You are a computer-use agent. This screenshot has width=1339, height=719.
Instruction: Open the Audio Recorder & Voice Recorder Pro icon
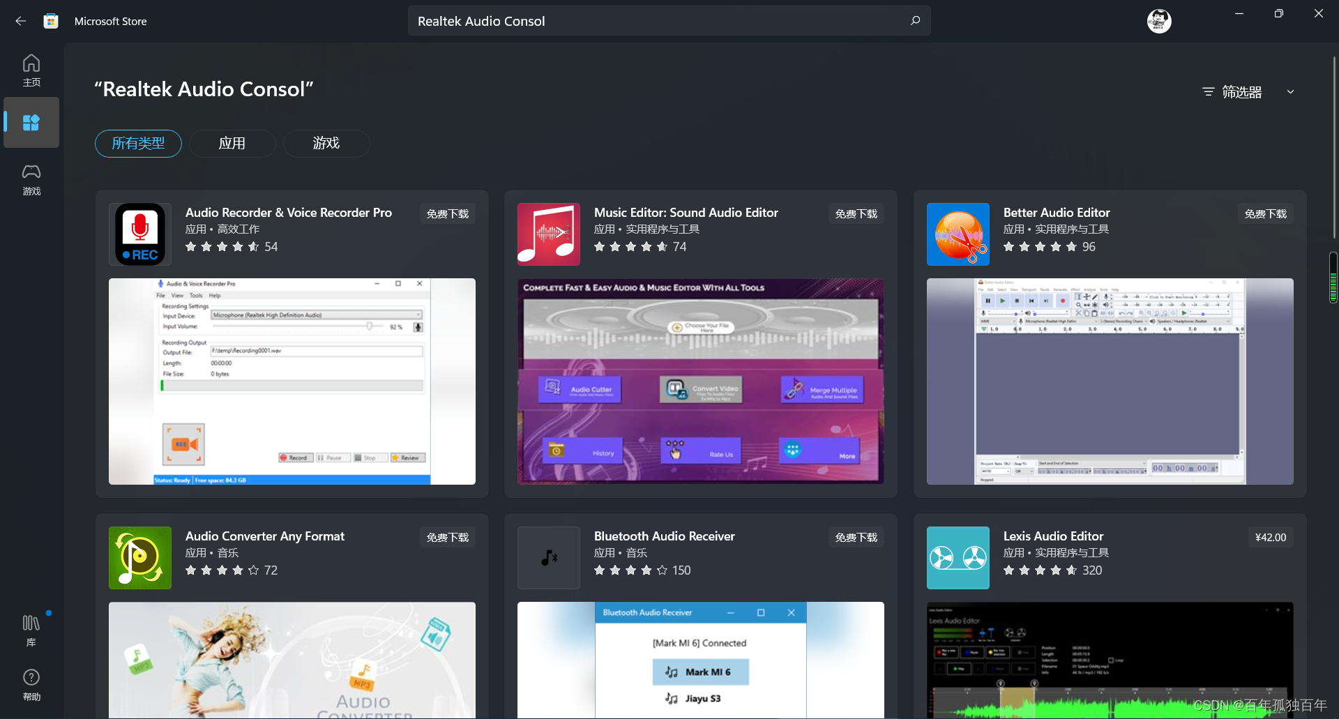(x=140, y=234)
